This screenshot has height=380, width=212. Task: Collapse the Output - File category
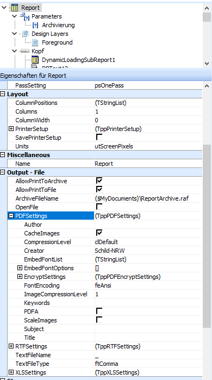(x=2, y=172)
